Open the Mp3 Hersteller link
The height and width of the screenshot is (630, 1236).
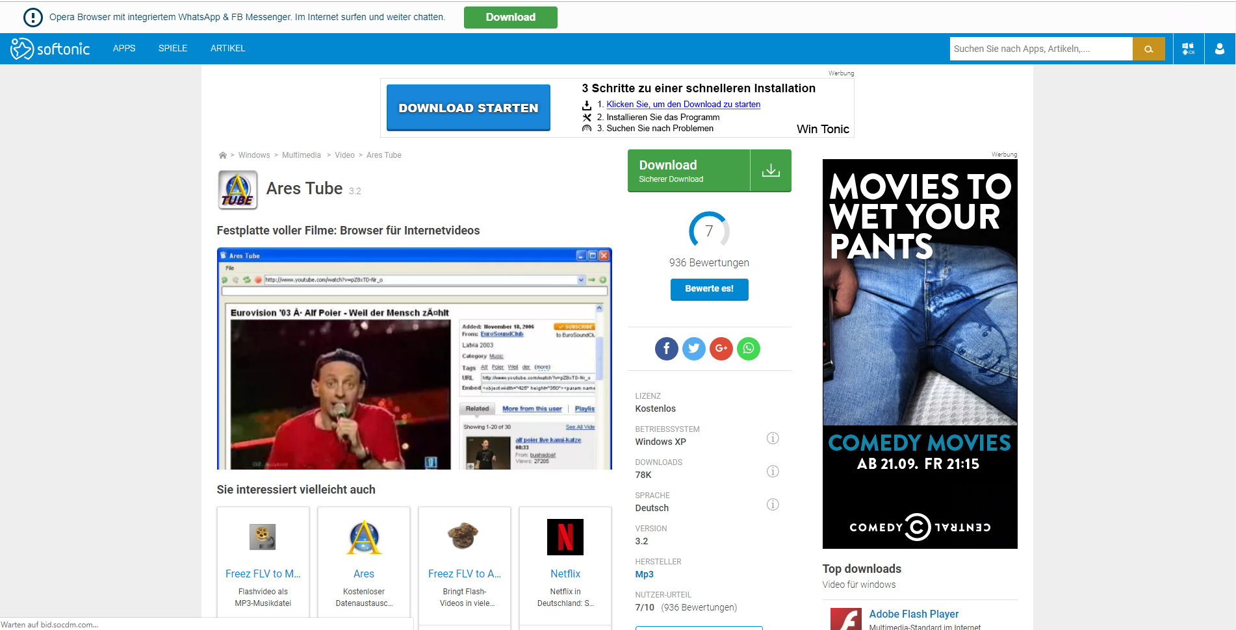pyautogui.click(x=645, y=574)
